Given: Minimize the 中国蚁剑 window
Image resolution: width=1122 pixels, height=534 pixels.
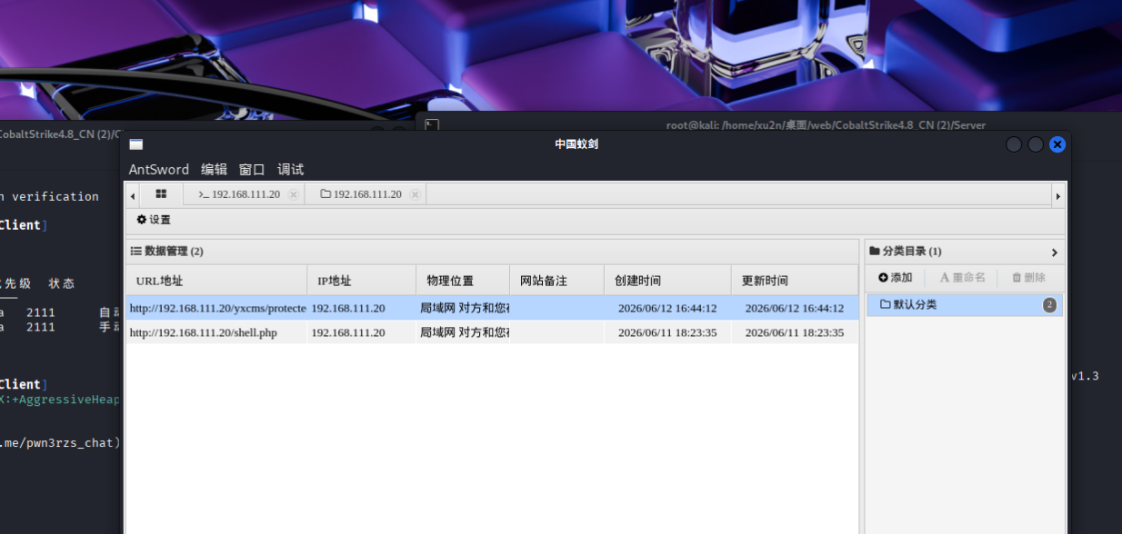Looking at the screenshot, I should coord(1014,144).
